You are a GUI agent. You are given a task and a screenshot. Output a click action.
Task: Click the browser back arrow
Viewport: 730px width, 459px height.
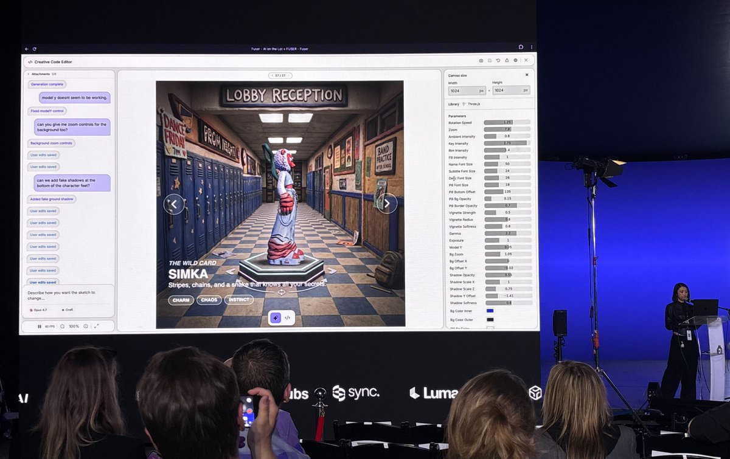click(x=26, y=49)
